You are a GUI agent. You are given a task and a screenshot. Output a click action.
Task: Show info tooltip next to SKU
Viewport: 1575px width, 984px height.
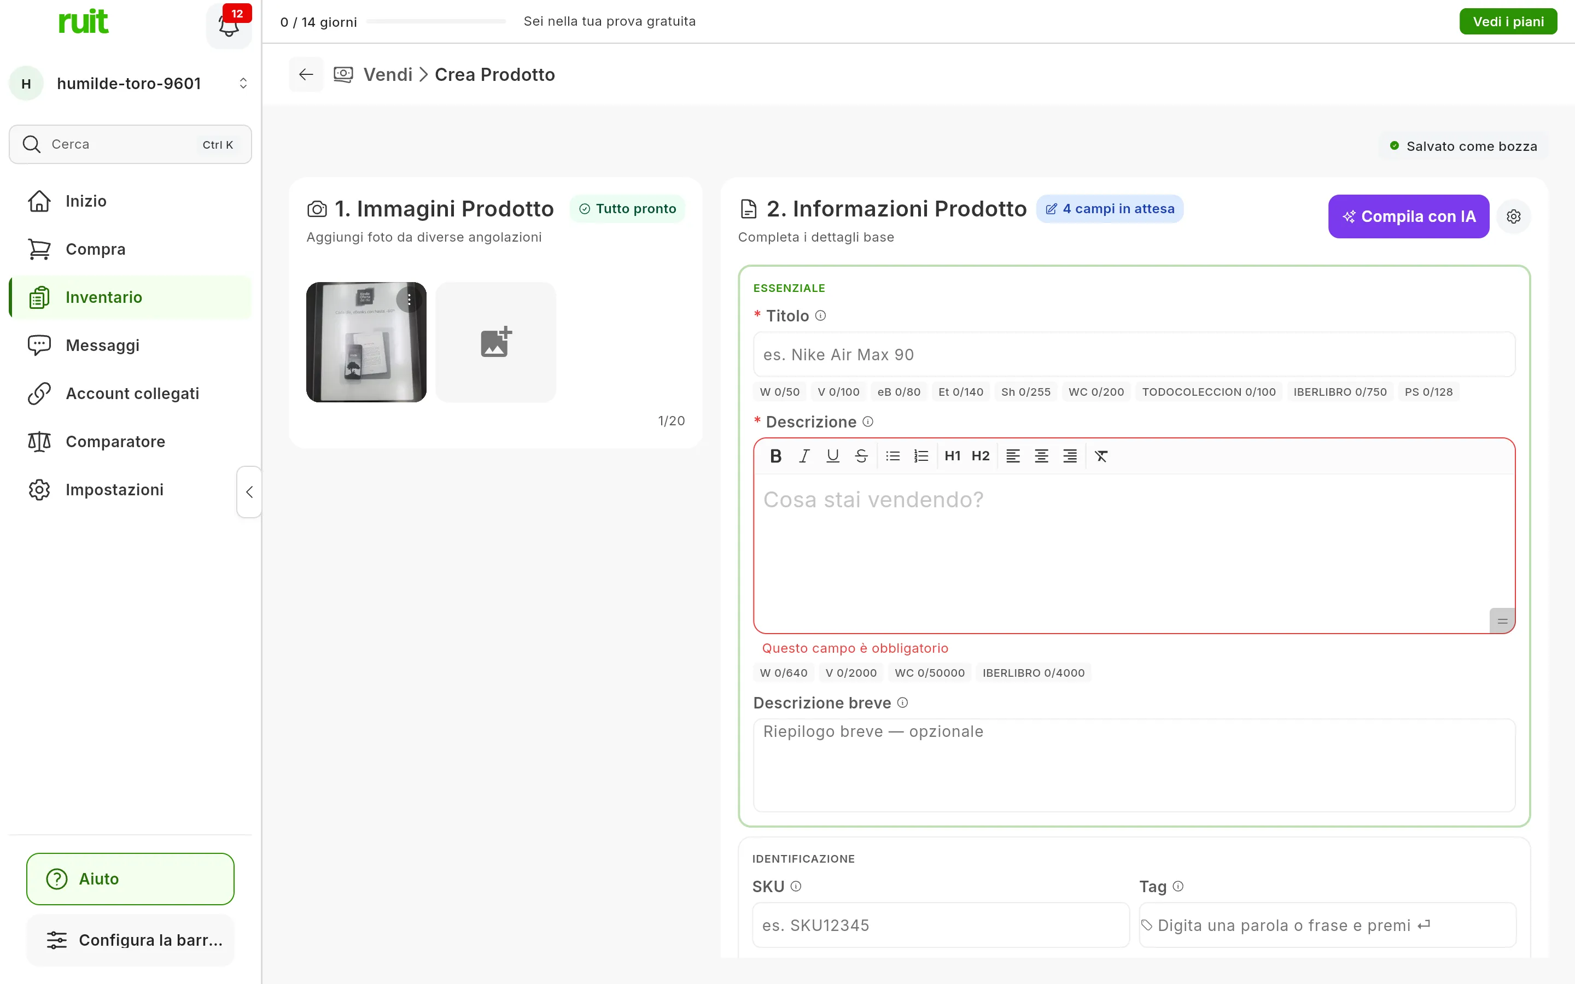click(x=796, y=886)
